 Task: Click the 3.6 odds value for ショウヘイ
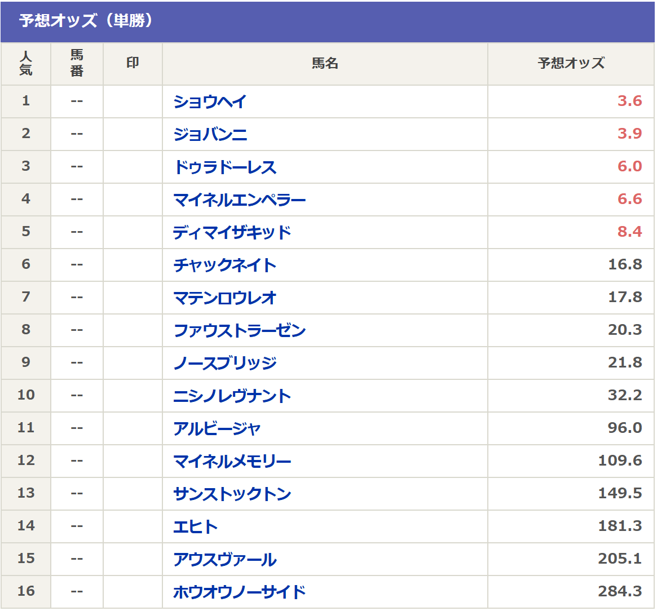coord(629,101)
